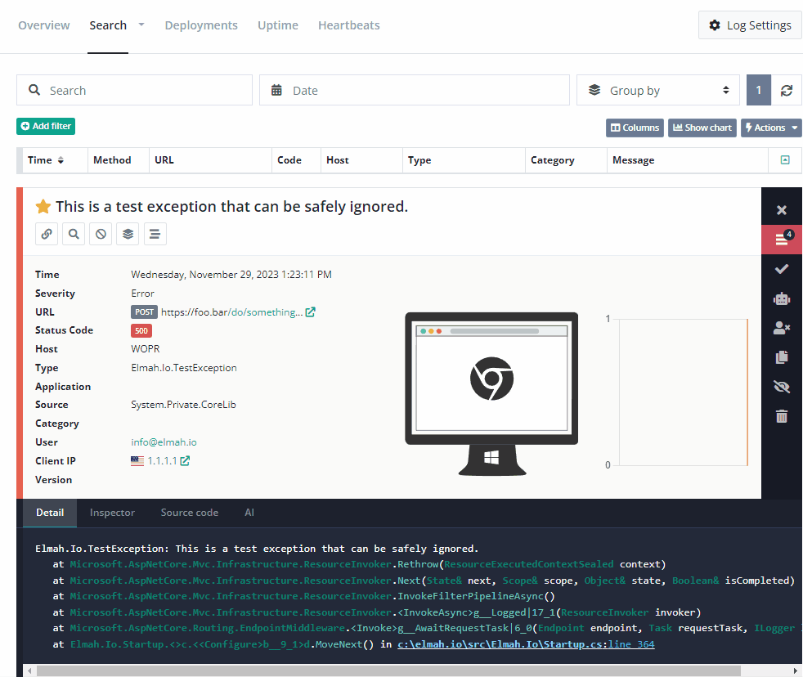803x677 pixels.
Task: Click the Show chart button
Action: click(x=702, y=128)
